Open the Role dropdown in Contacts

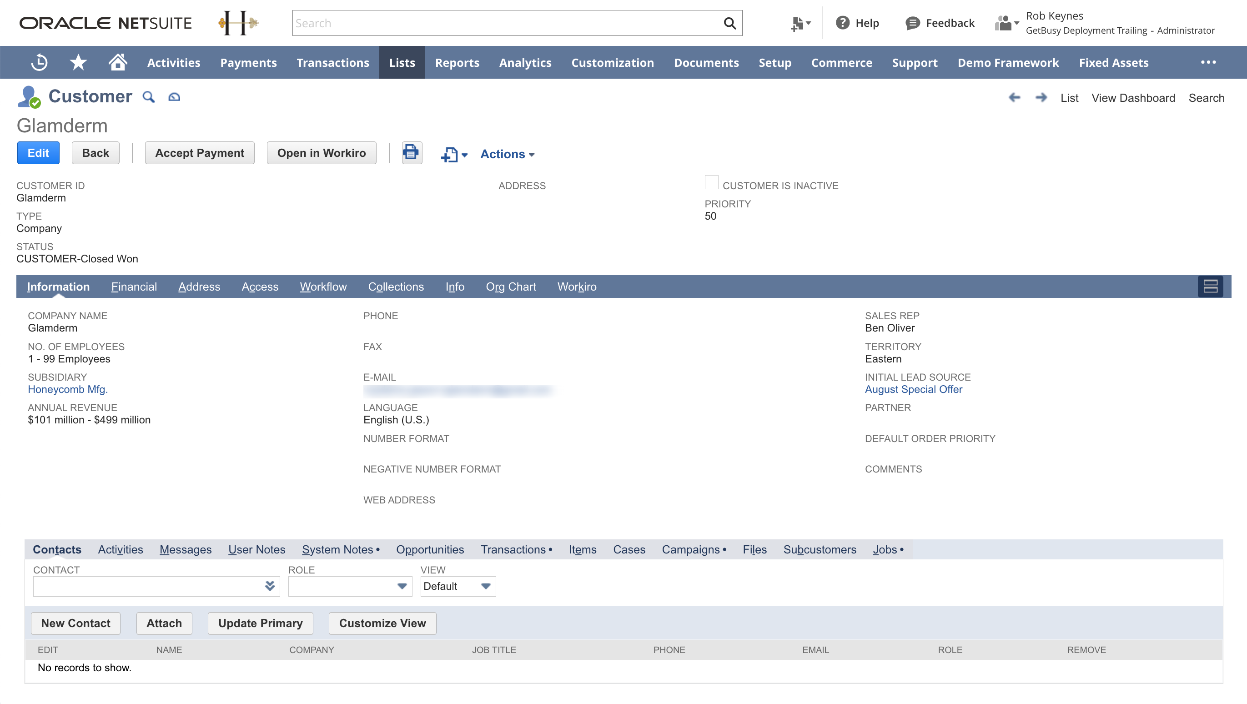click(350, 586)
